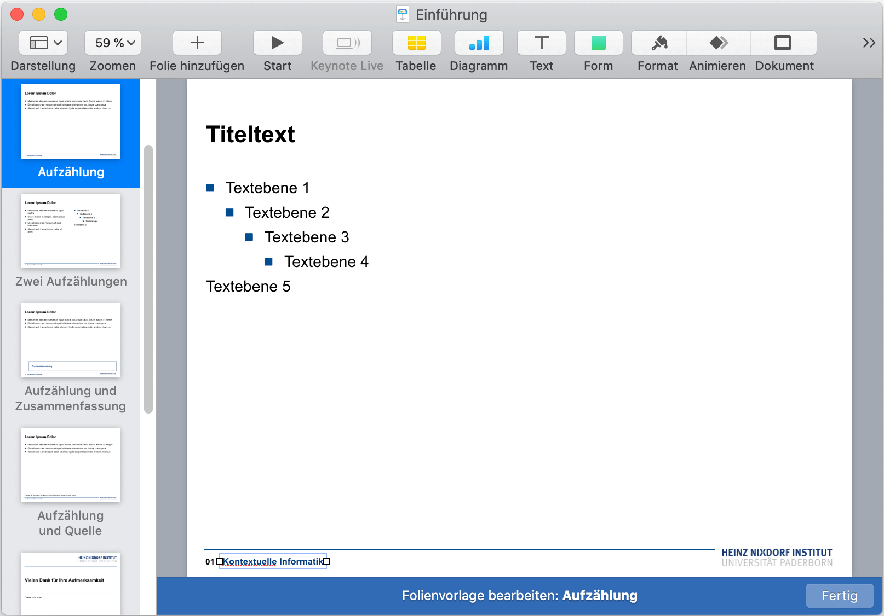This screenshot has height=616, width=884.
Task: Choose the Aufzählung und Quelle layout
Action: pyautogui.click(x=71, y=465)
